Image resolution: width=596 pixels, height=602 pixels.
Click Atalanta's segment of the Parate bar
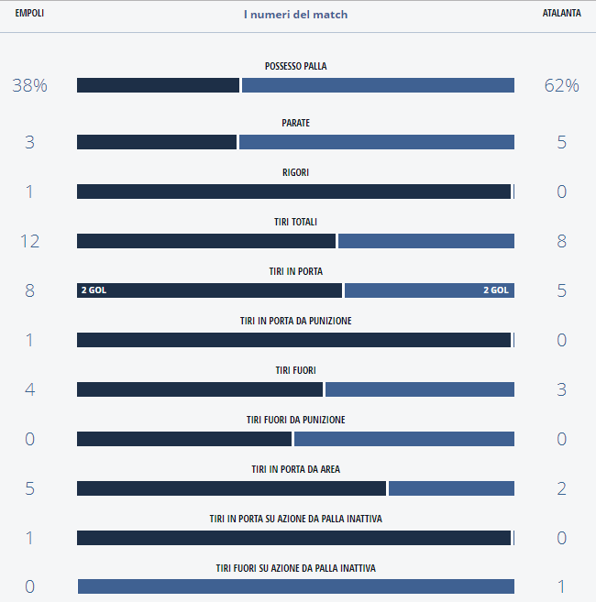376,142
